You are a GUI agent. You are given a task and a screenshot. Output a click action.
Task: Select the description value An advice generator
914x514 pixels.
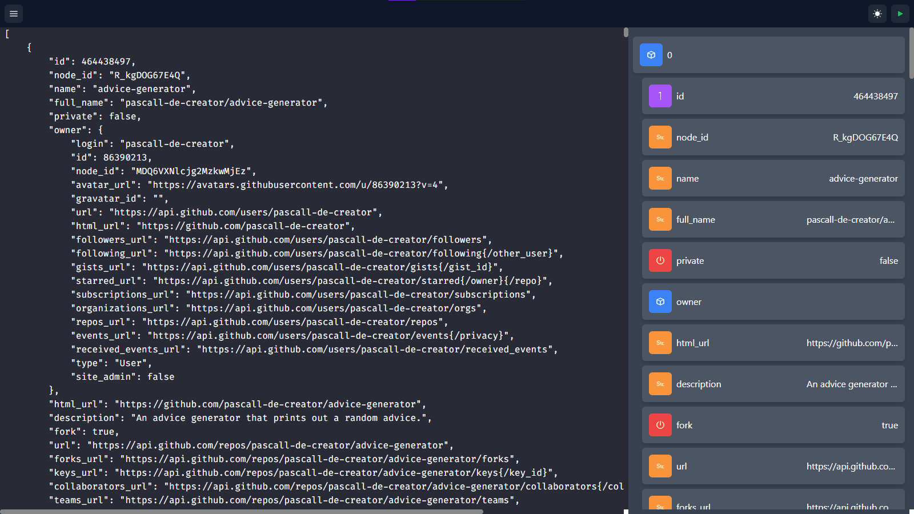(852, 384)
